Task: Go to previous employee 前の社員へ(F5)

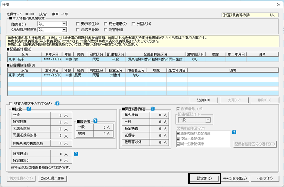Action: pyautogui.click(x=21, y=178)
